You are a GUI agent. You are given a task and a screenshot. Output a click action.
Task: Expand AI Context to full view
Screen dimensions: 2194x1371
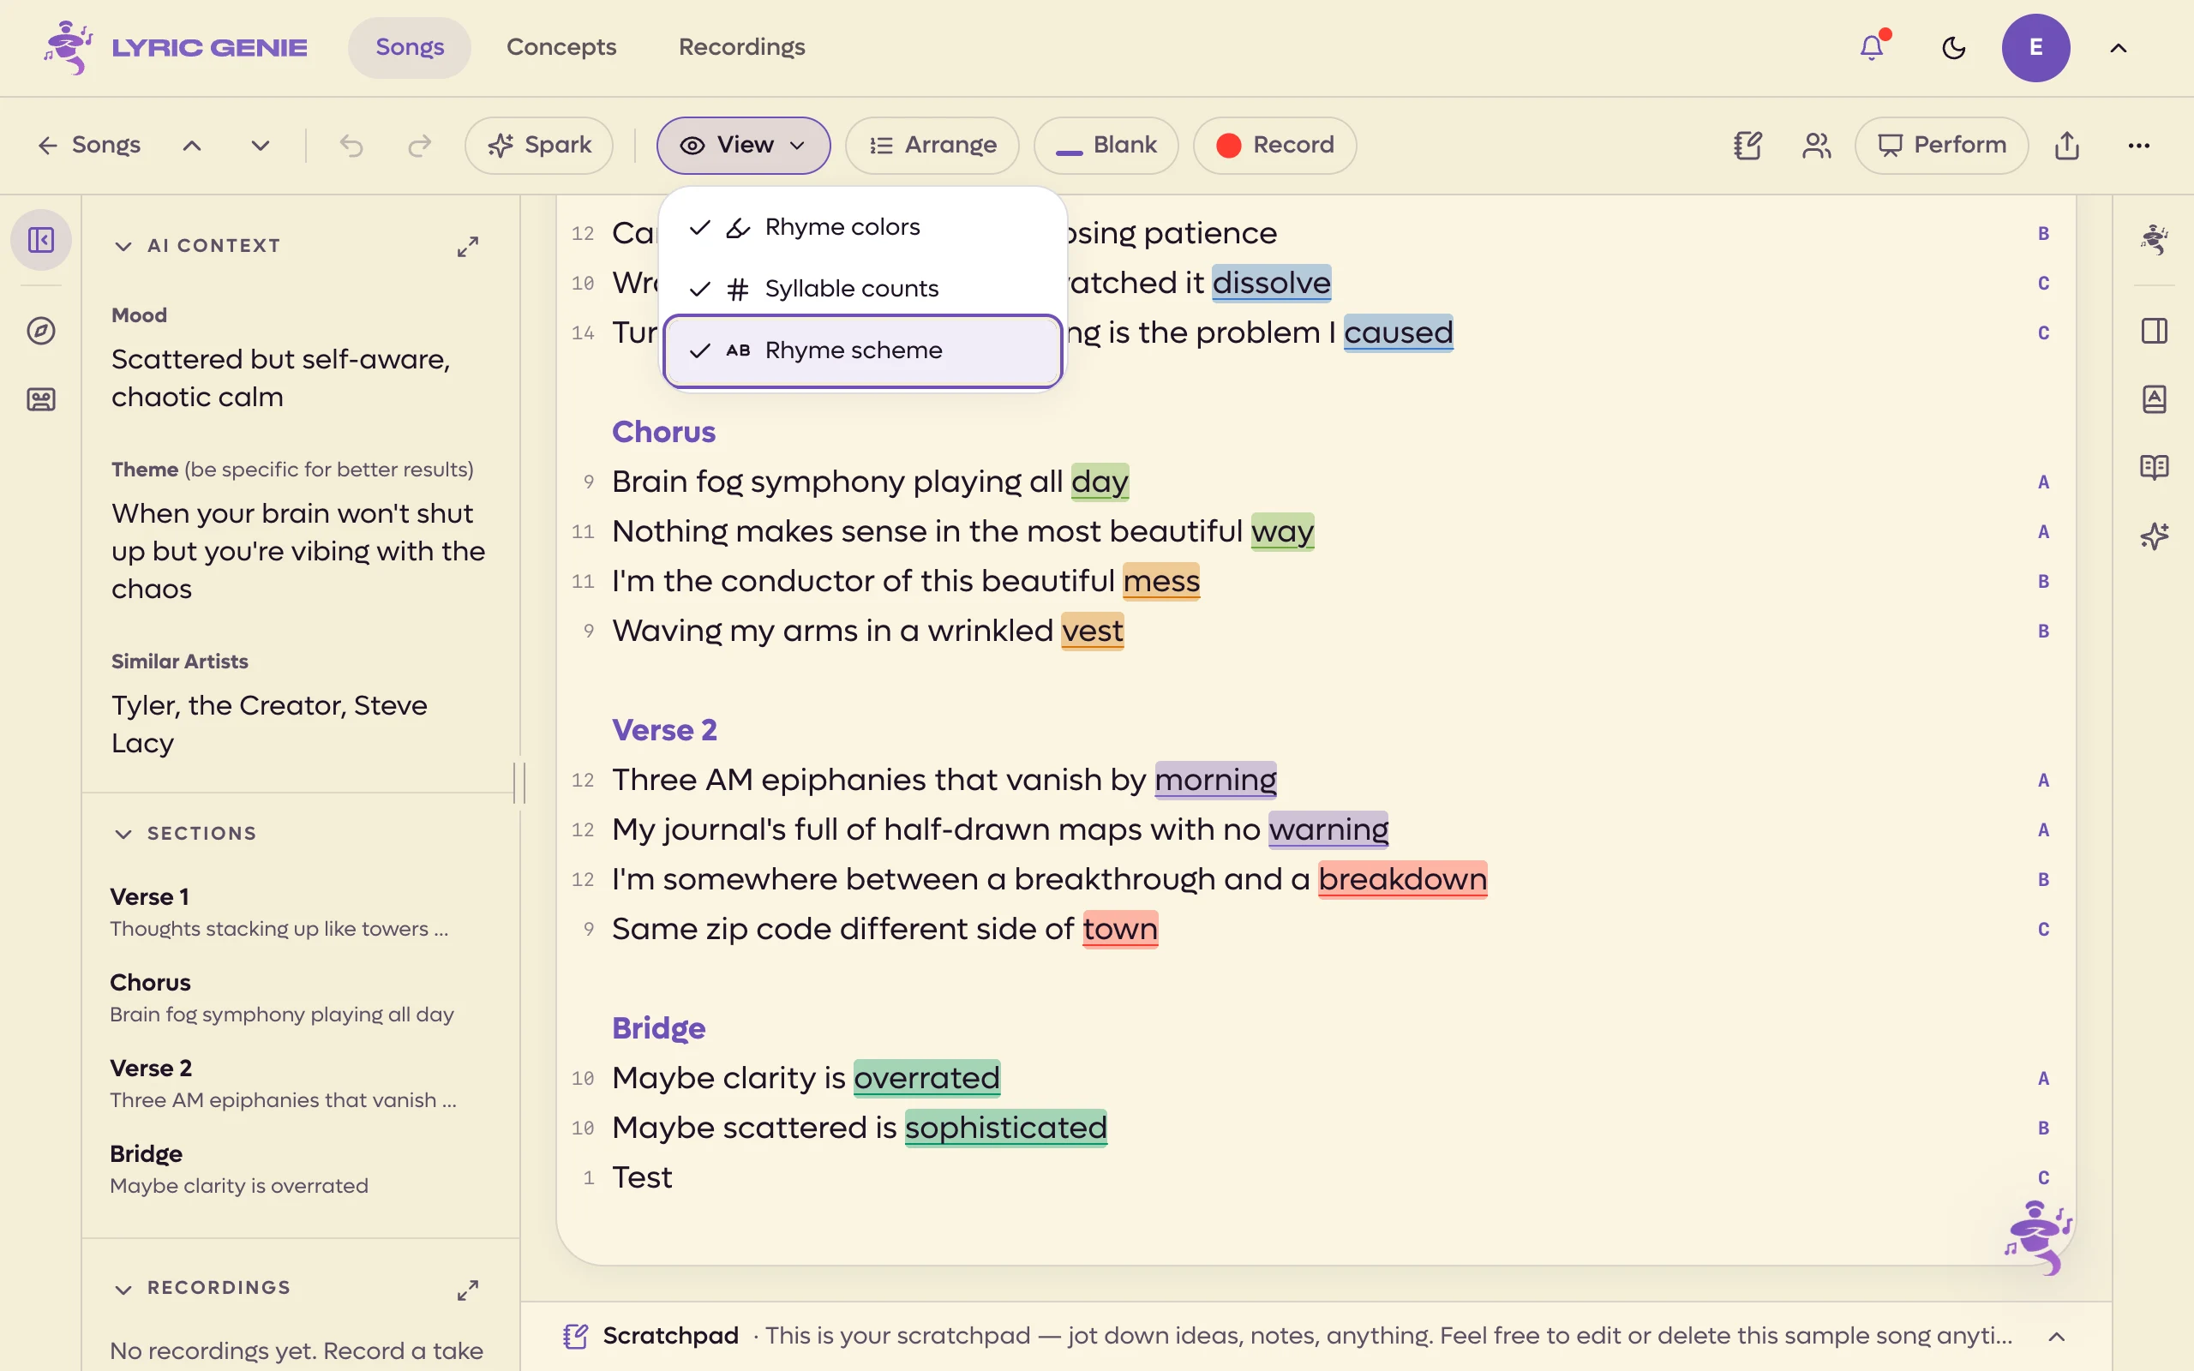click(468, 247)
